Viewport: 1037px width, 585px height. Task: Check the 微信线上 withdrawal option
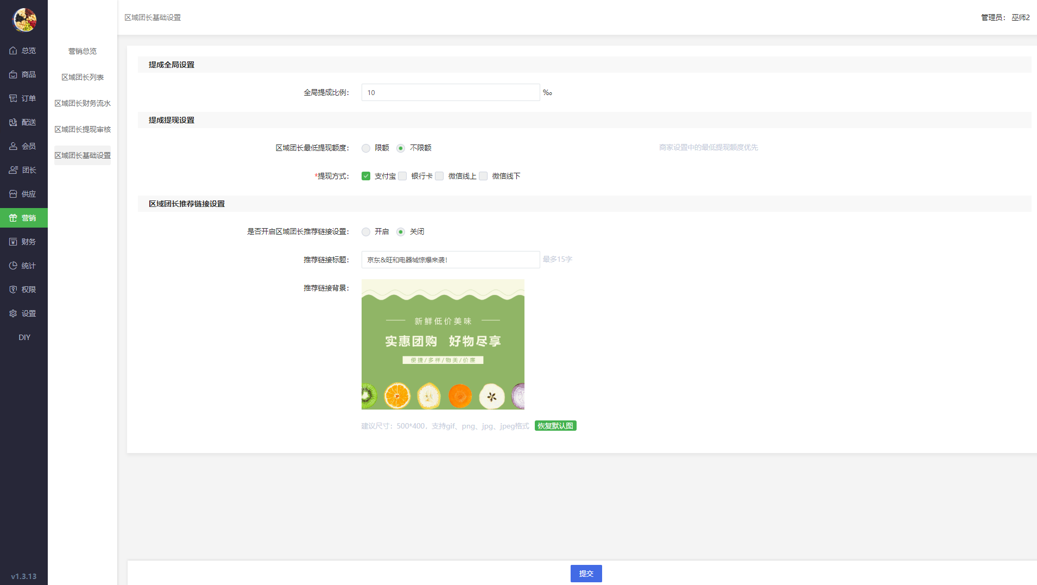pos(439,176)
